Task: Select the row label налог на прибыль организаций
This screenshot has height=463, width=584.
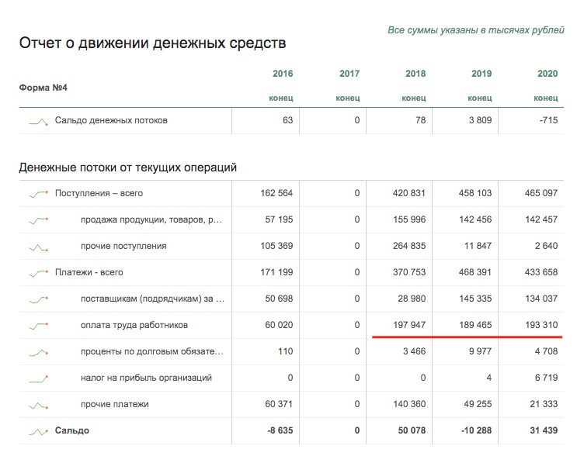Action: [x=146, y=378]
